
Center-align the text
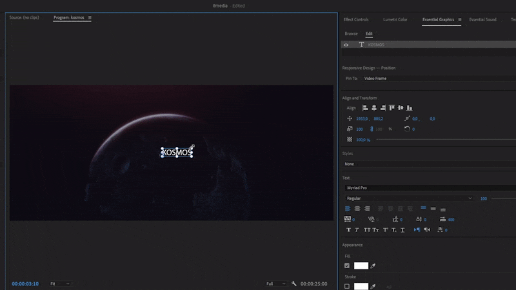point(357,209)
